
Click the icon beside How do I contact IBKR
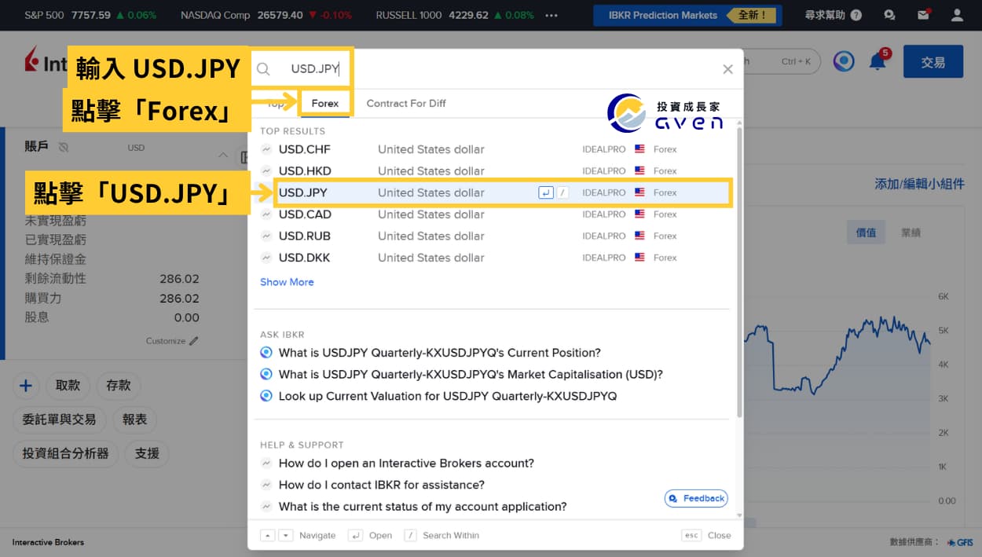click(266, 485)
